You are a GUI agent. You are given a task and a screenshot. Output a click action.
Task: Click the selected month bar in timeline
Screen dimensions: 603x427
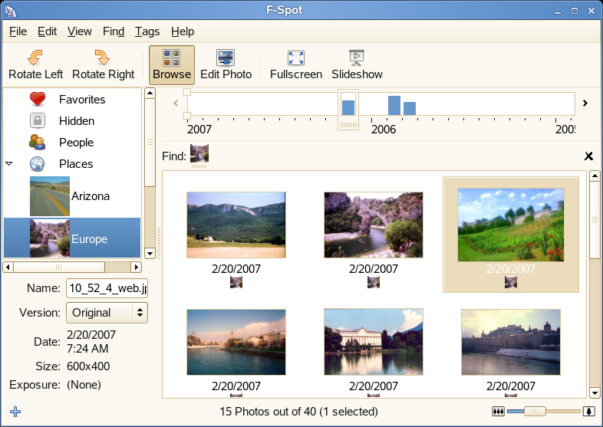348,107
